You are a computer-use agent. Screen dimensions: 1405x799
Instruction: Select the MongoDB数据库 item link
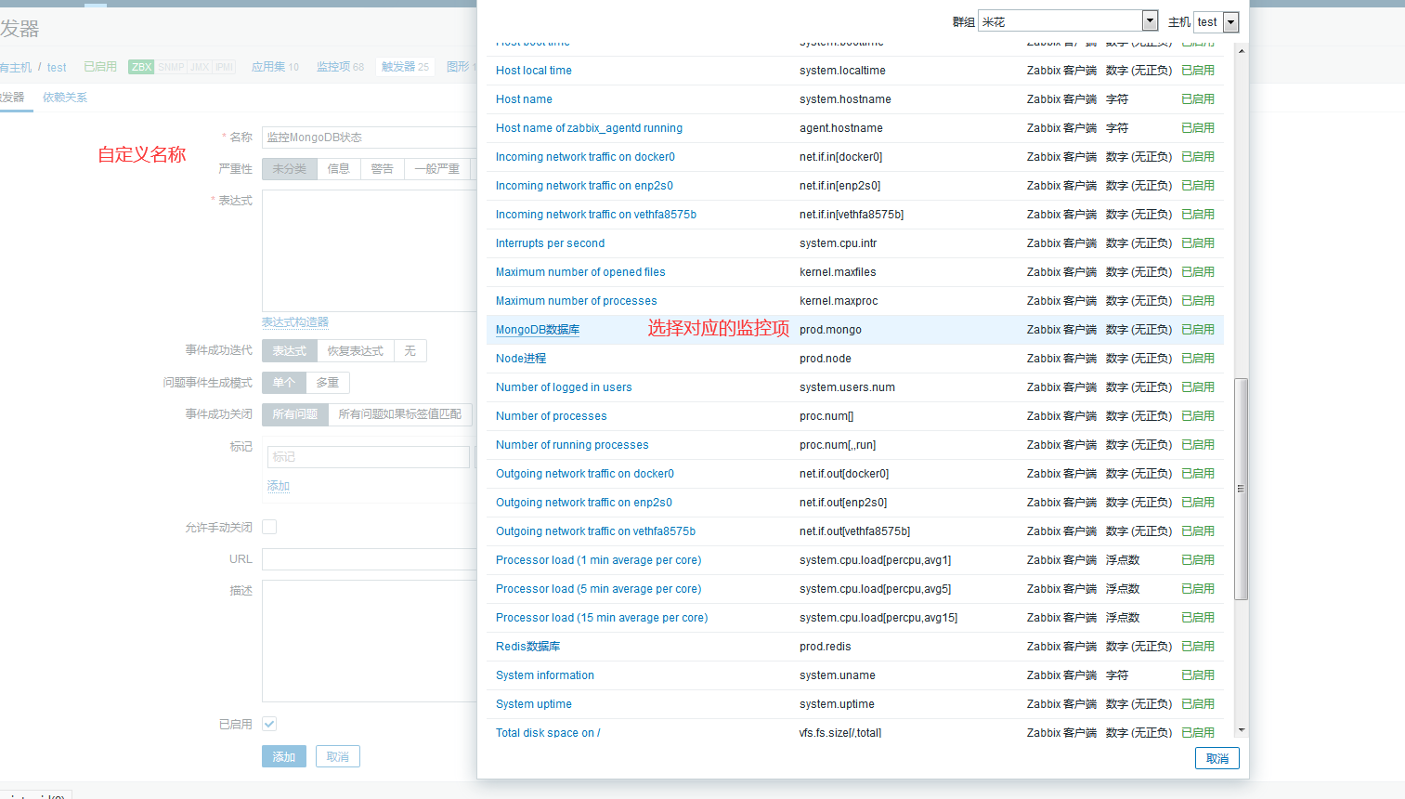click(537, 330)
